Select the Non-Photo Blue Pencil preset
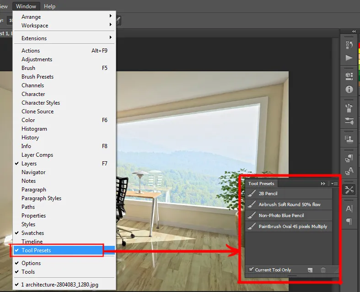The width and height of the screenshot is (360, 292). pos(289,216)
